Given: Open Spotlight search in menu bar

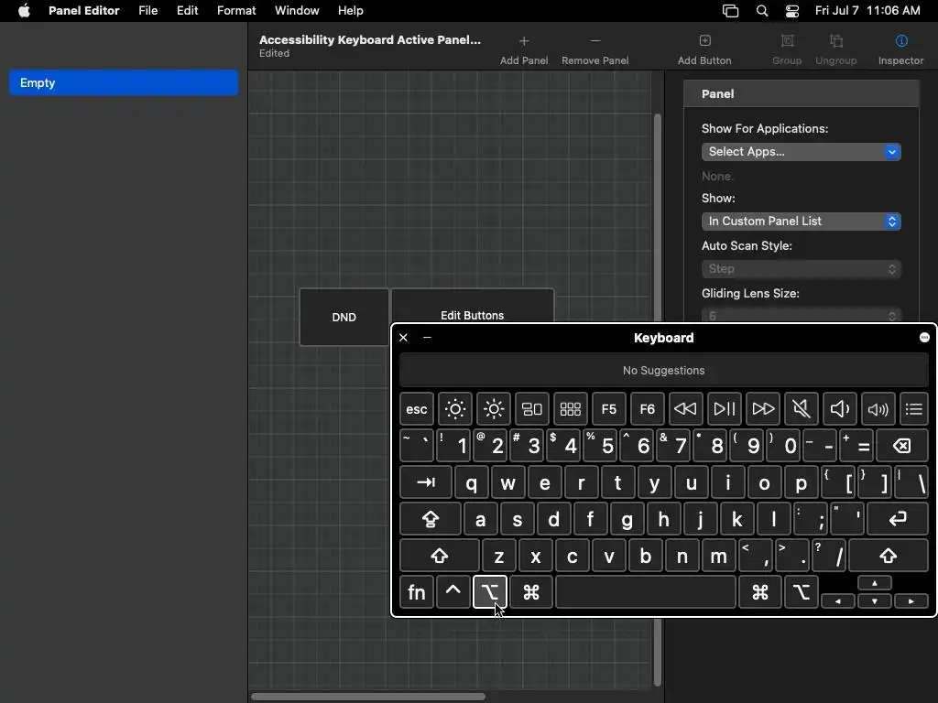Looking at the screenshot, I should 762,11.
